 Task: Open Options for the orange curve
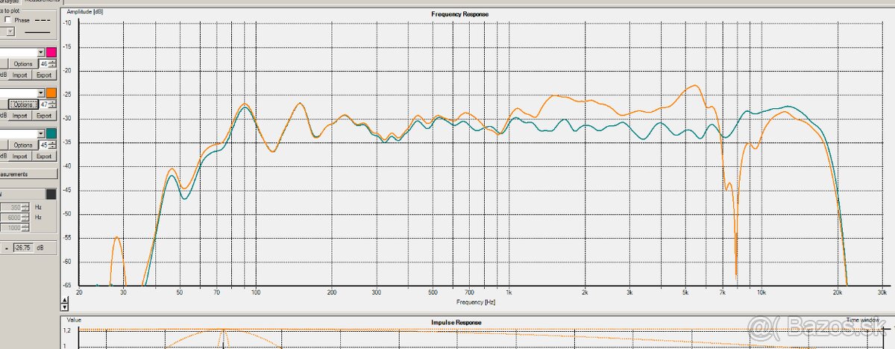22,104
